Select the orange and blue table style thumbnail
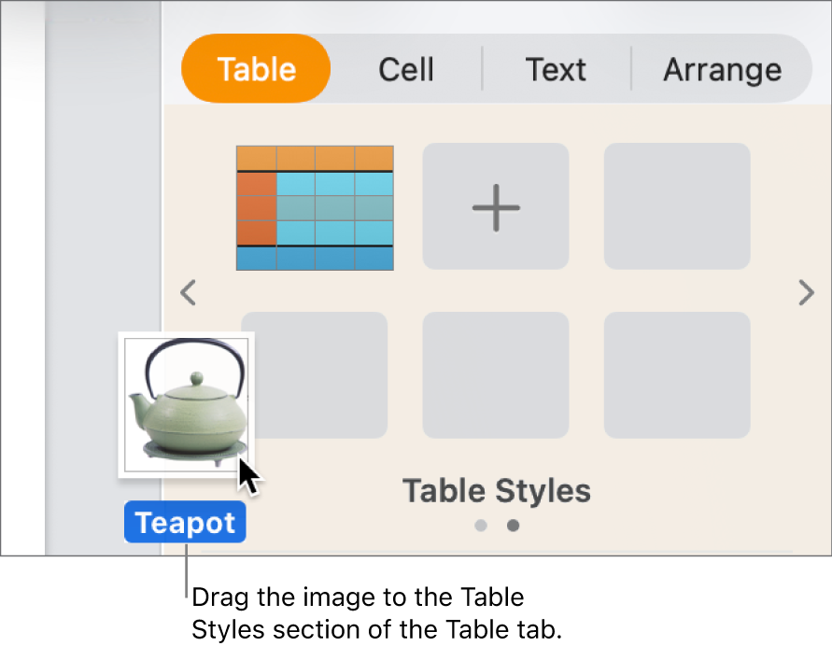Viewport: 832px width, 646px height. [315, 206]
